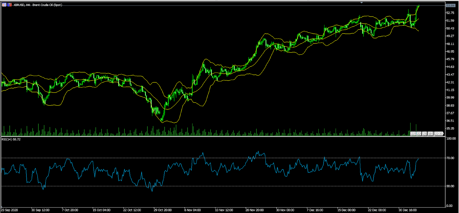Click the 23 Sep 2020 date label
The width and height of the screenshot is (459, 213).
pos(9,210)
